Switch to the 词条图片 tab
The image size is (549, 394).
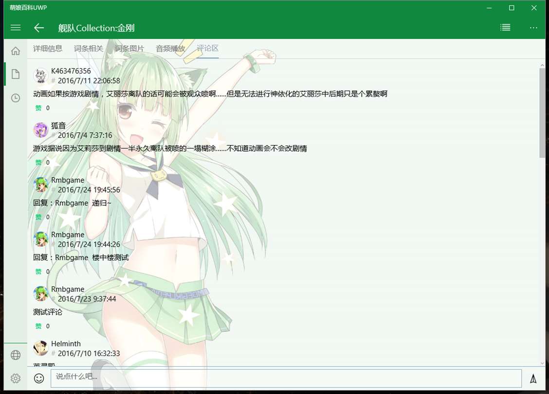click(x=129, y=48)
